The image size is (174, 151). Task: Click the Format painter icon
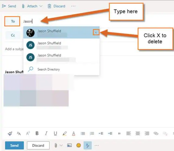click(x=10, y=134)
